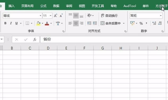Toggle 自动换行 wrap text
The height and width of the screenshot is (100, 168).
(x=109, y=16)
